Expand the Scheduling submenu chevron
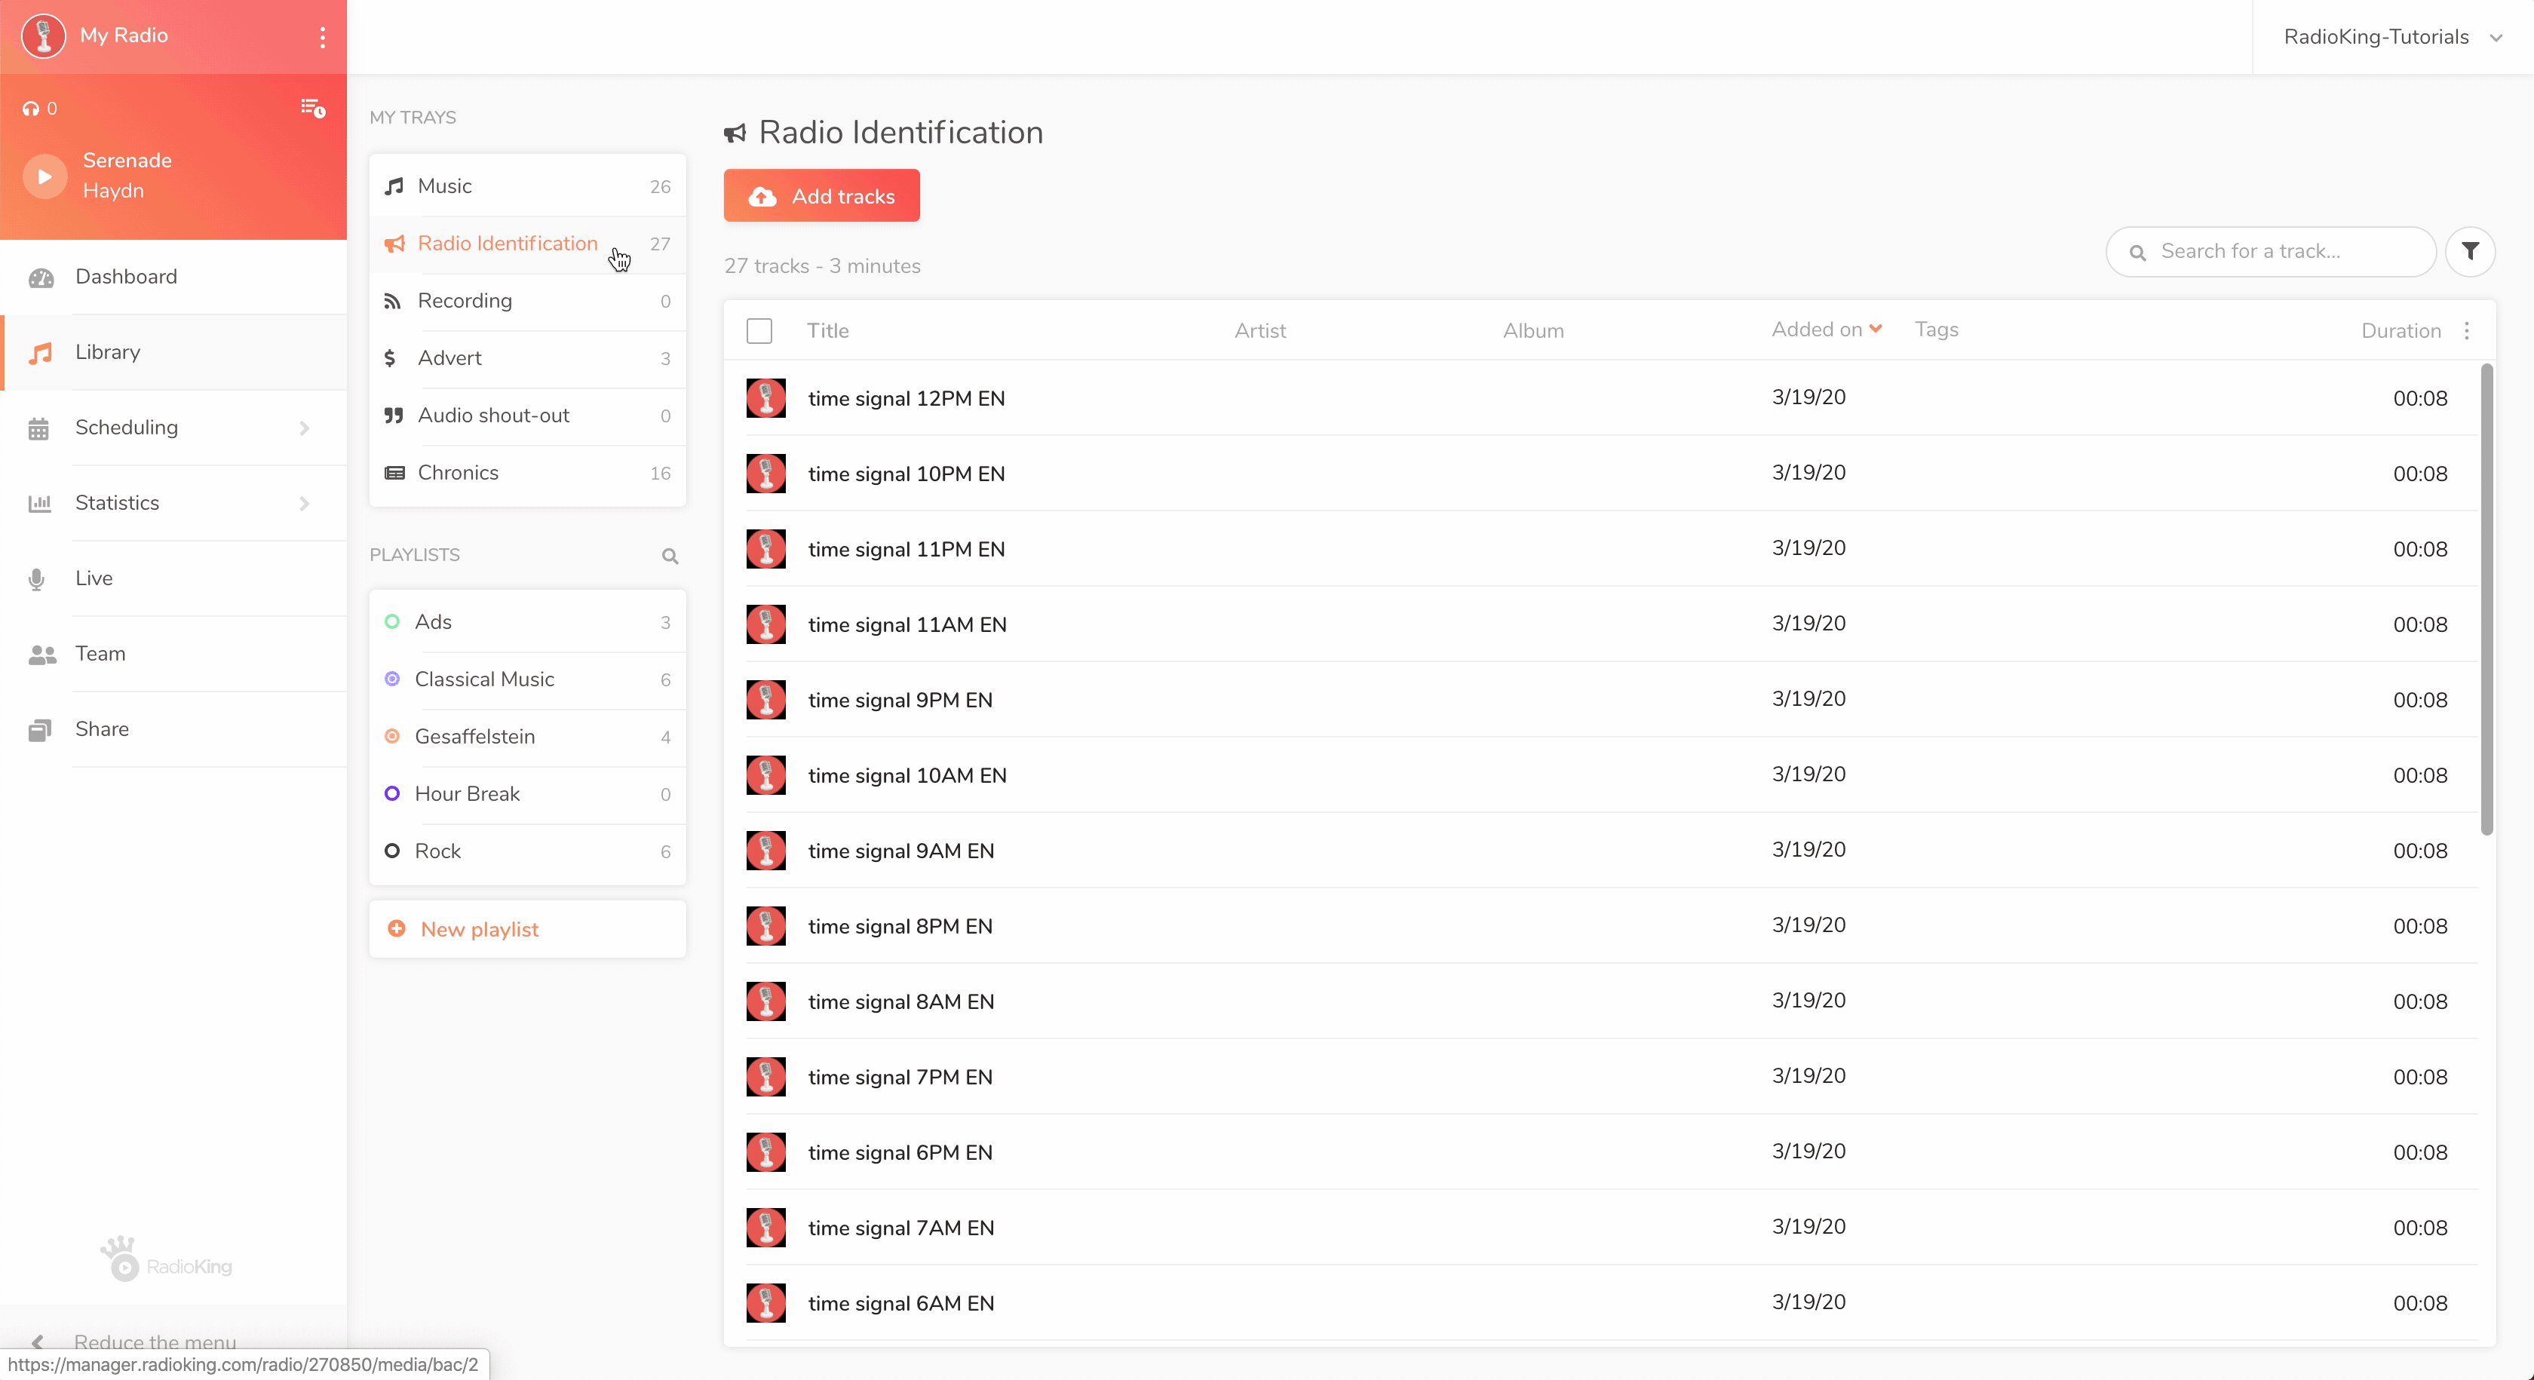Screen dimensions: 2534x1380 (304, 428)
